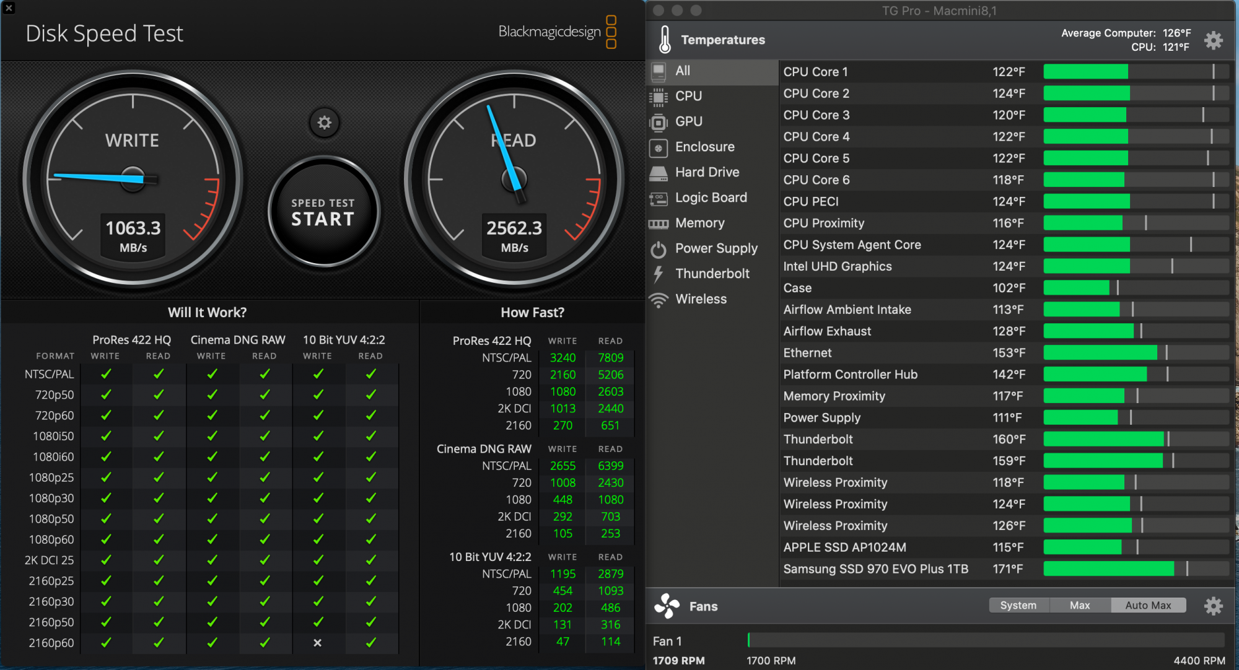
Task: Select the CPU System Agent Core row
Action: [1005, 245]
